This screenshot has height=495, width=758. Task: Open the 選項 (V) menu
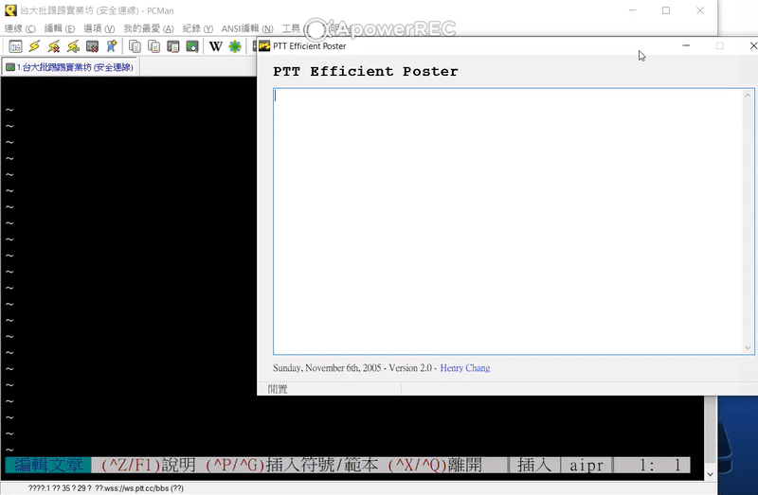pyautogui.click(x=99, y=28)
